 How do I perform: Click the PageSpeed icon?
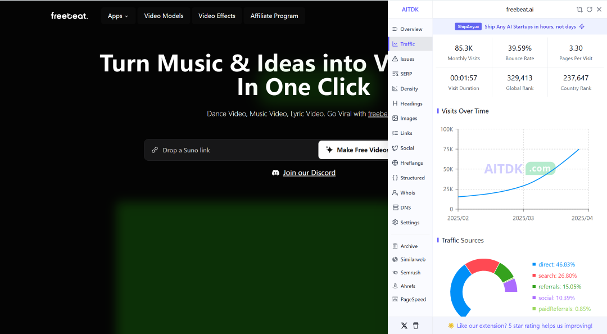pyautogui.click(x=395, y=299)
